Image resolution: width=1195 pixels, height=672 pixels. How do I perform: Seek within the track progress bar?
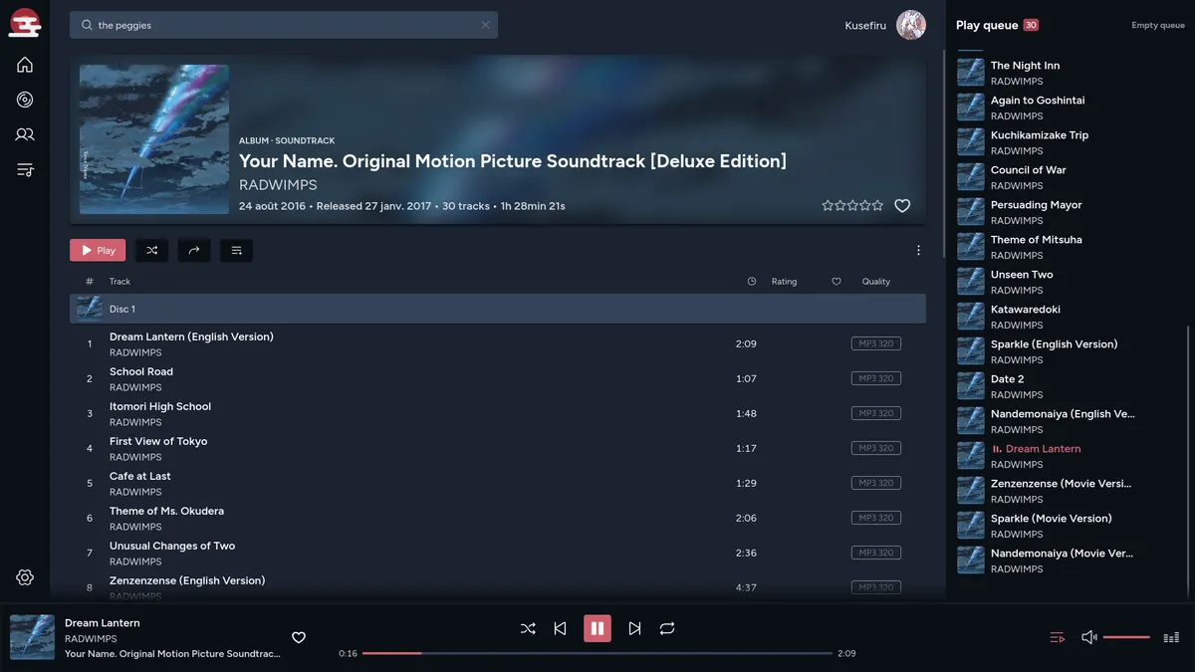coord(597,653)
